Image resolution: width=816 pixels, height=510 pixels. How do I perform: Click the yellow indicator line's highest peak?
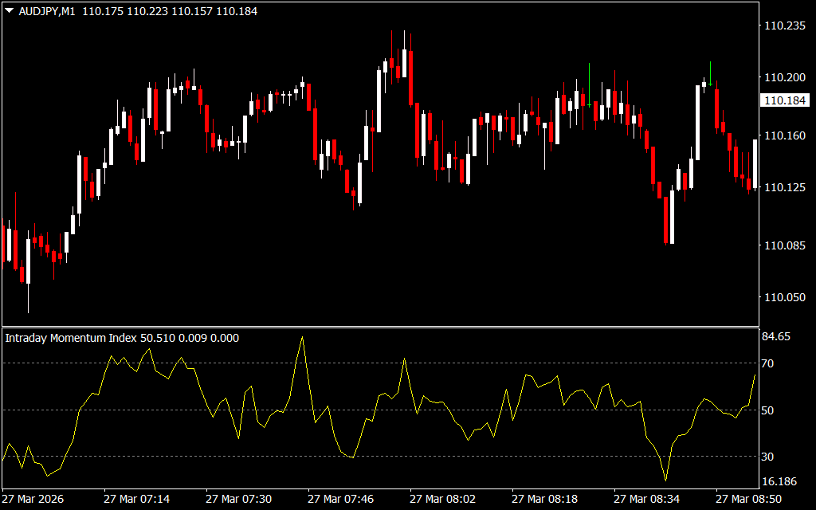302,337
